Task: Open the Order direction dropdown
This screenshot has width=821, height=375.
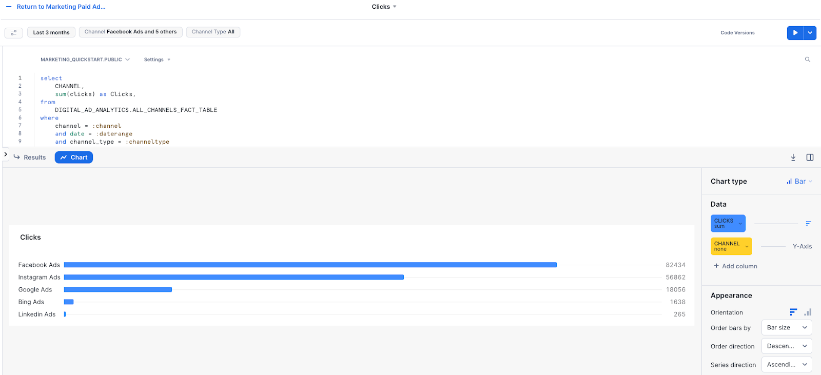Action: (787, 346)
